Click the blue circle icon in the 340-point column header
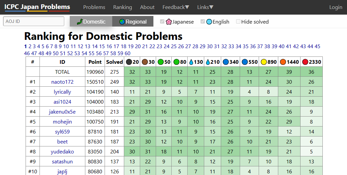Viewport: 347px width, 175px height. click(226, 62)
